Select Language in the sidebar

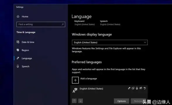coord(27,58)
